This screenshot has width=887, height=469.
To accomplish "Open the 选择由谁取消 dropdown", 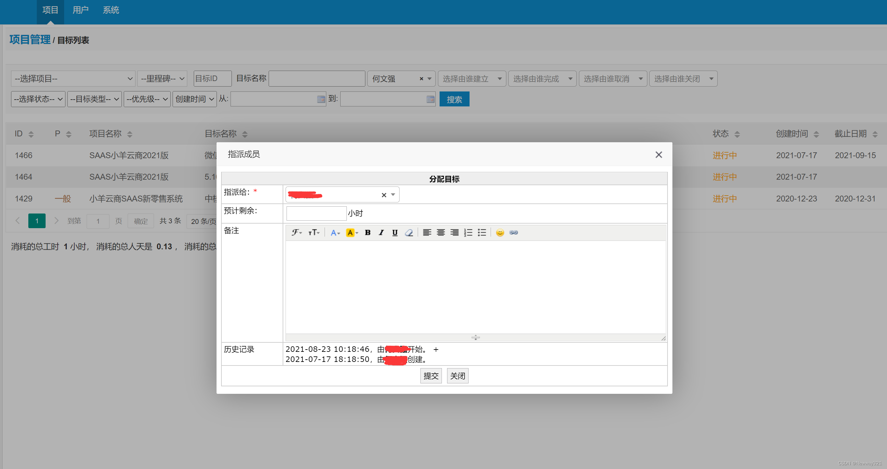I will [613, 79].
